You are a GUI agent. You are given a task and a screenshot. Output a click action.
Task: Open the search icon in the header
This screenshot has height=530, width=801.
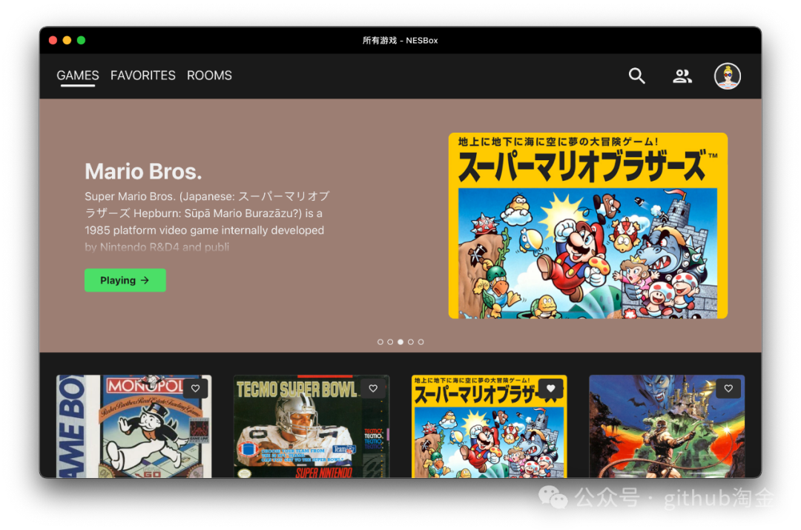pos(636,76)
